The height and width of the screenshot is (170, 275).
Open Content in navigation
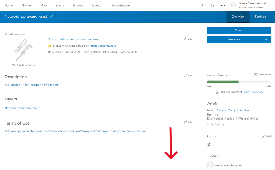(x=98, y=6)
